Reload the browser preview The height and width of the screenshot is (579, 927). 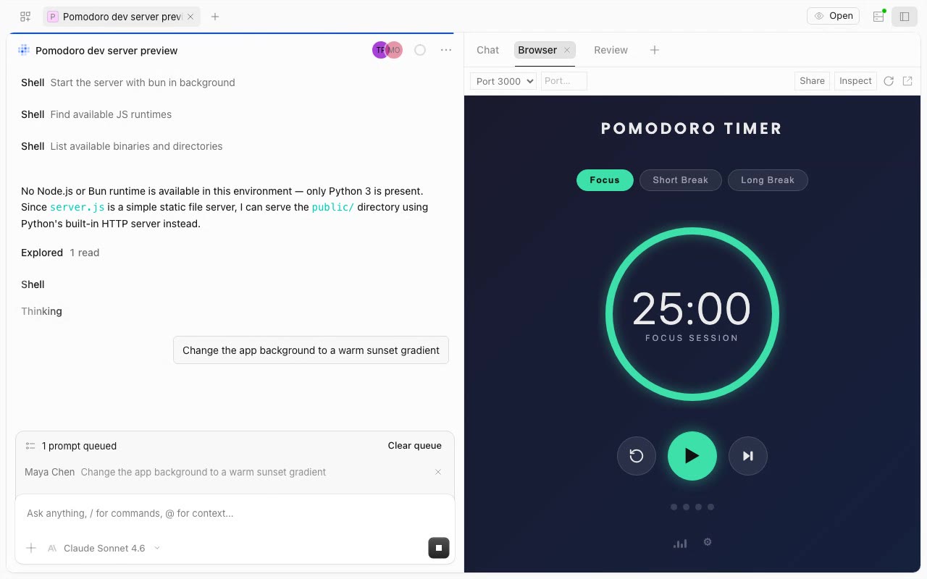889,81
